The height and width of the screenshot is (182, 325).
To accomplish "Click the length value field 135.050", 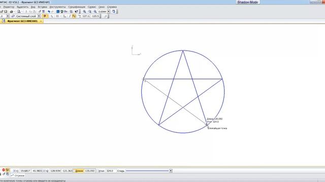I will tap(90, 171).
